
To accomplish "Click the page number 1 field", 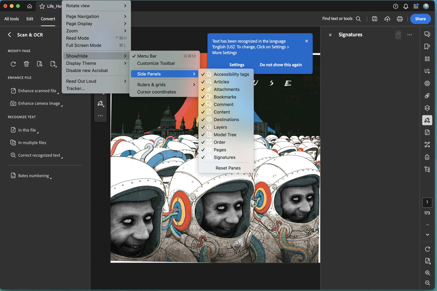I will pyautogui.click(x=427, y=202).
